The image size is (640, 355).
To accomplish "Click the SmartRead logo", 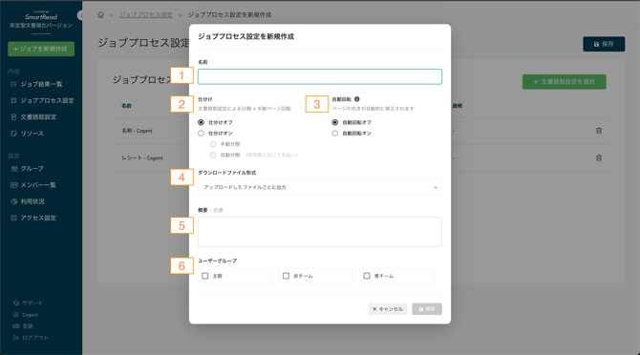I will coord(41,16).
